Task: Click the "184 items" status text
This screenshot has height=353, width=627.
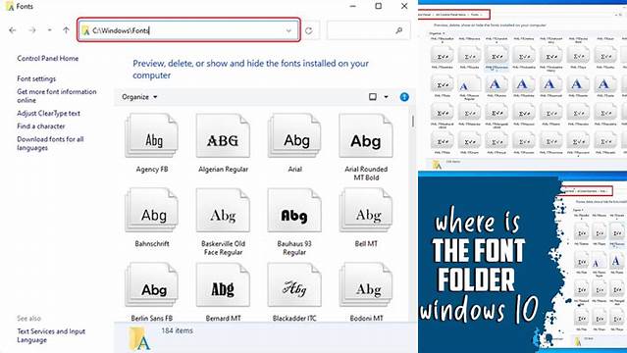Action: pos(178,330)
